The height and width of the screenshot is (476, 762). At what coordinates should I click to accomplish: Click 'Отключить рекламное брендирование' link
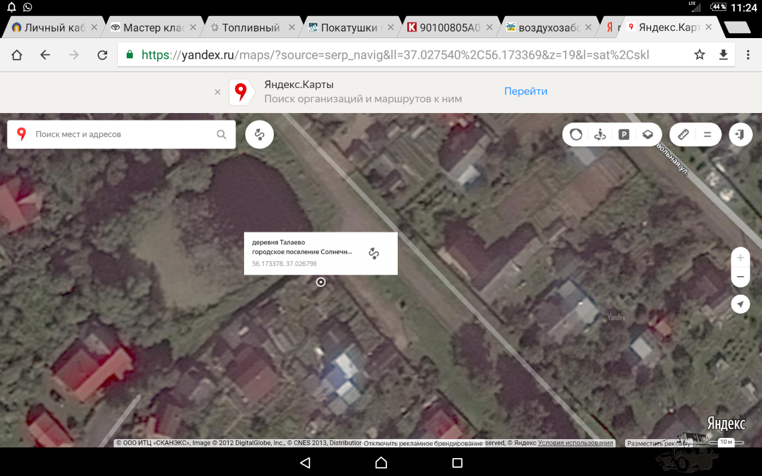(423, 443)
